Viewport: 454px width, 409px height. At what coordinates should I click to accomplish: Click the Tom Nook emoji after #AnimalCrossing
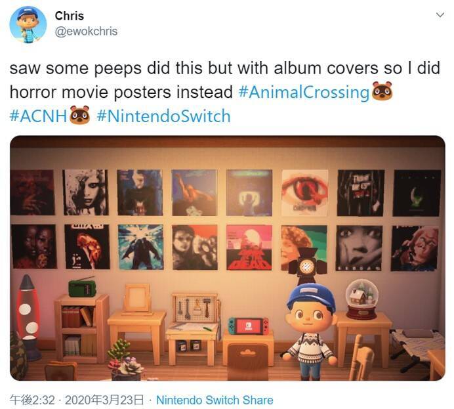[382, 91]
